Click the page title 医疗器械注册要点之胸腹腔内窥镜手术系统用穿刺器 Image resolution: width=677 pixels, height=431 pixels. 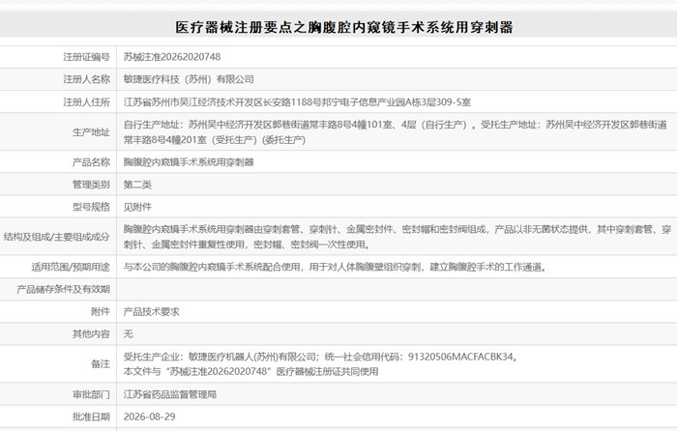344,27
